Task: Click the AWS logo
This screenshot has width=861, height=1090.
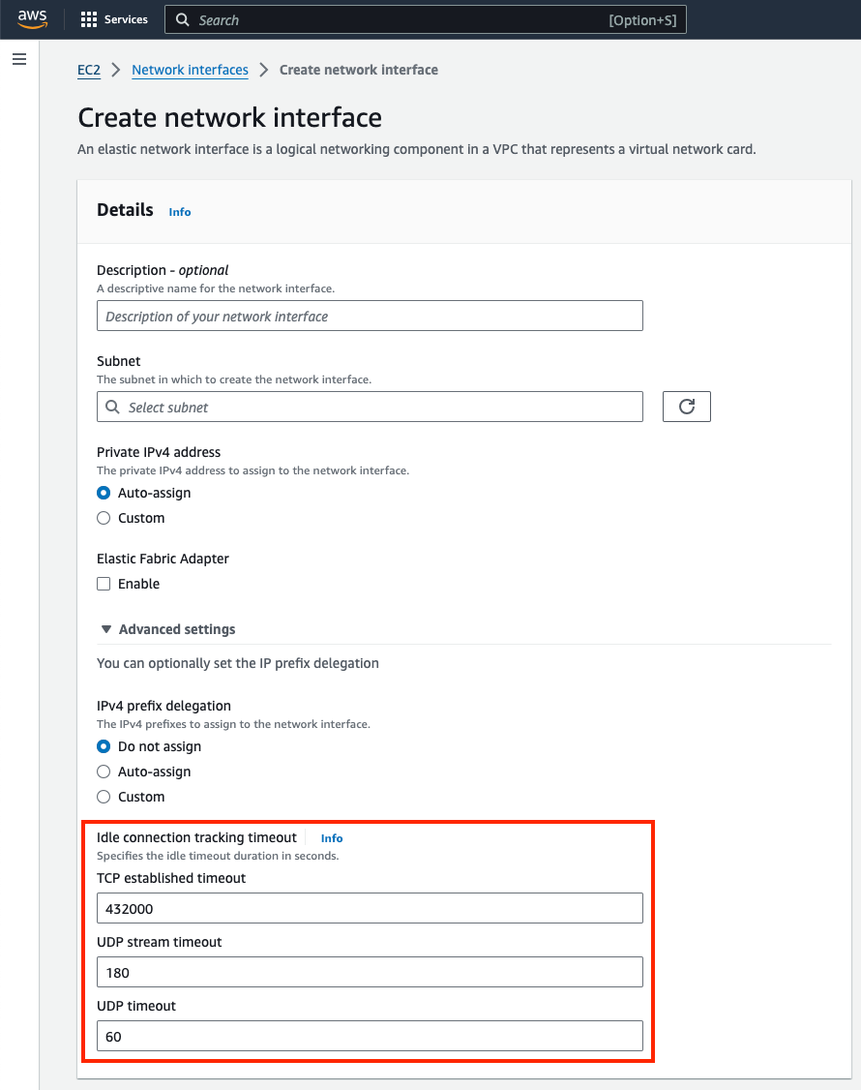Action: (x=31, y=18)
